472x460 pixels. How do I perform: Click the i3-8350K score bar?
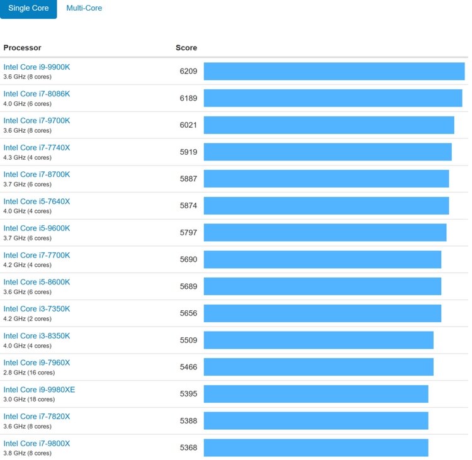tap(318, 340)
